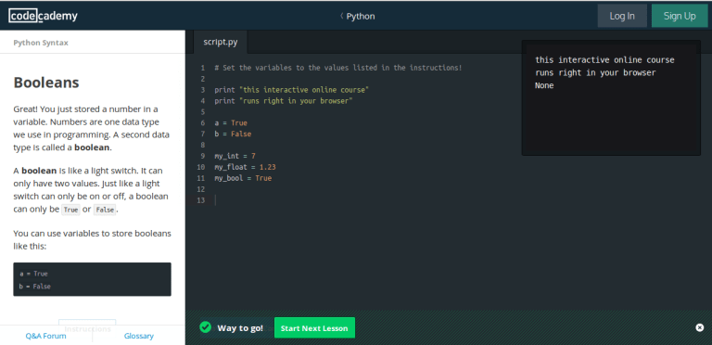Click line number 9 in gutter

(202, 156)
